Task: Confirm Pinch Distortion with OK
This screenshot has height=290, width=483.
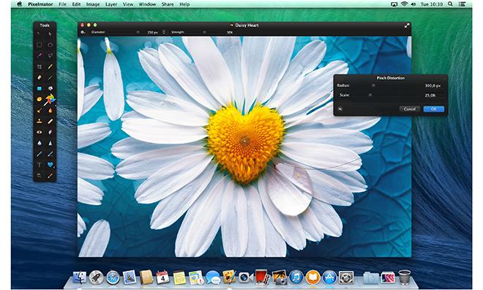Action: [x=434, y=109]
